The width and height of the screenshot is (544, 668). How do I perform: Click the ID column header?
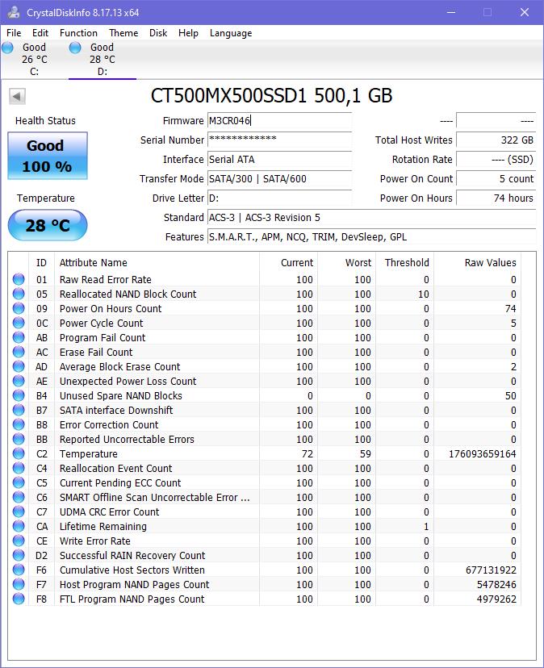(41, 262)
